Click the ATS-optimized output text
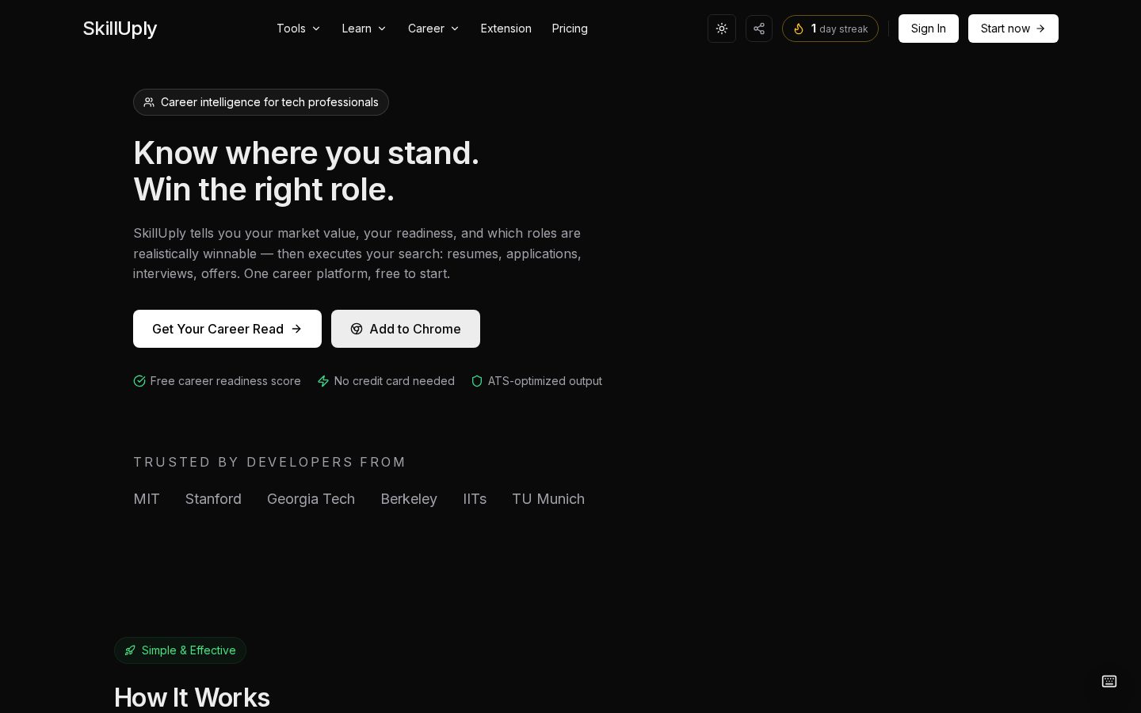 pos(545,381)
